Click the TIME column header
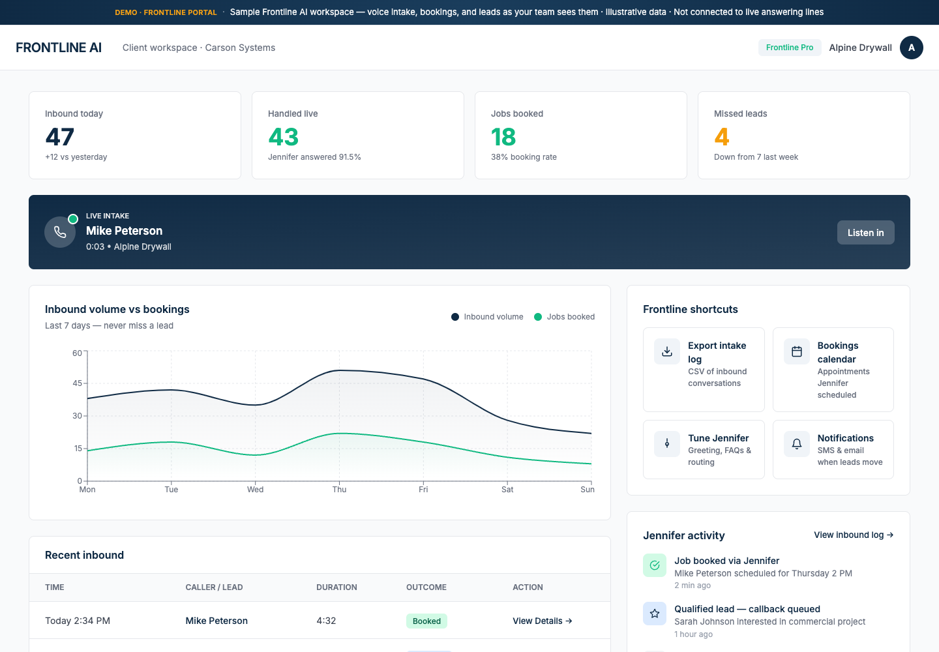The height and width of the screenshot is (652, 939). click(55, 587)
